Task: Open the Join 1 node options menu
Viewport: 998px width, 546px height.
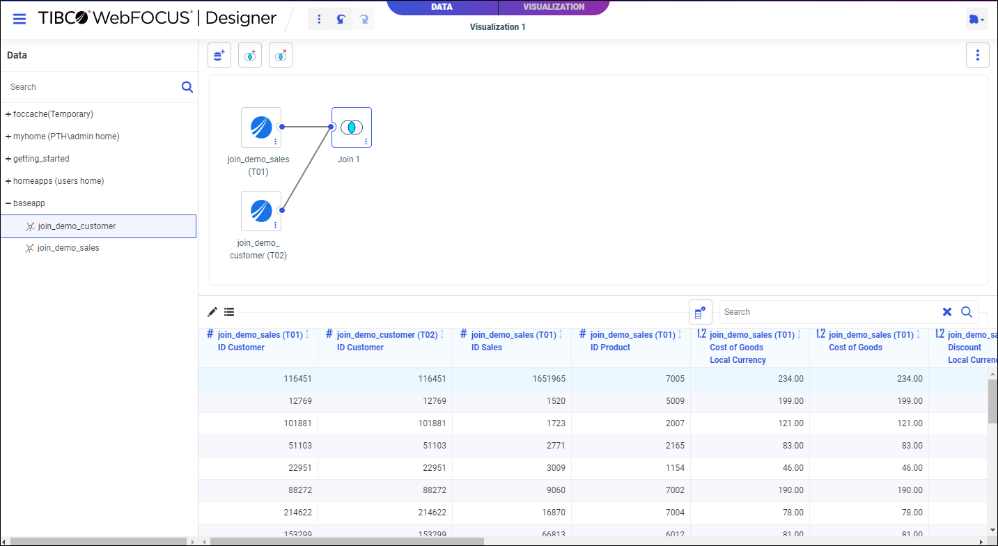Action: 366,141
